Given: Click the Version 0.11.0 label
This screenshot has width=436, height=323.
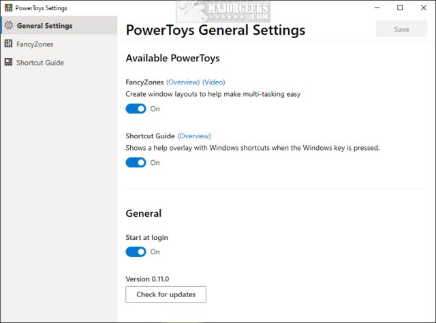Looking at the screenshot, I should [x=149, y=279].
